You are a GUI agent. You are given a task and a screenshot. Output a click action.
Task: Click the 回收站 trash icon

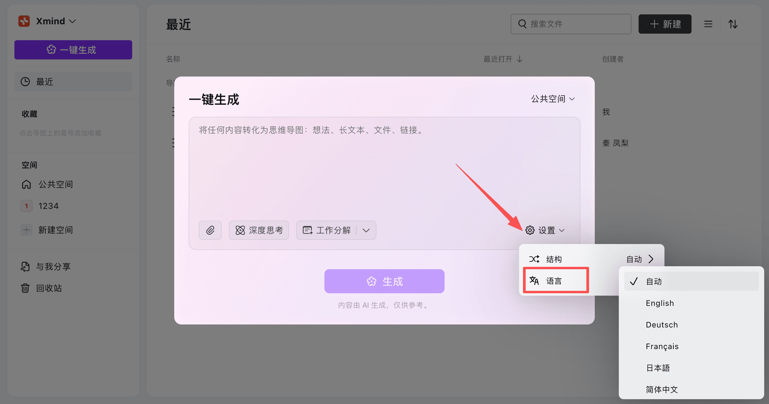pyautogui.click(x=25, y=288)
